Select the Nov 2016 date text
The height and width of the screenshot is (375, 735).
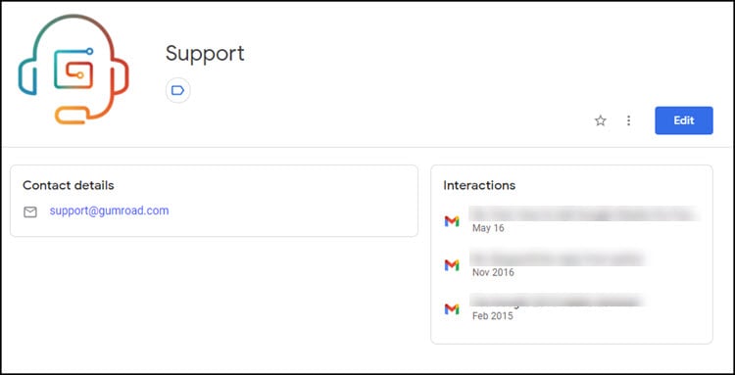tap(493, 272)
